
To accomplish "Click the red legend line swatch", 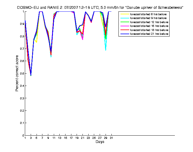I will (125, 30).
